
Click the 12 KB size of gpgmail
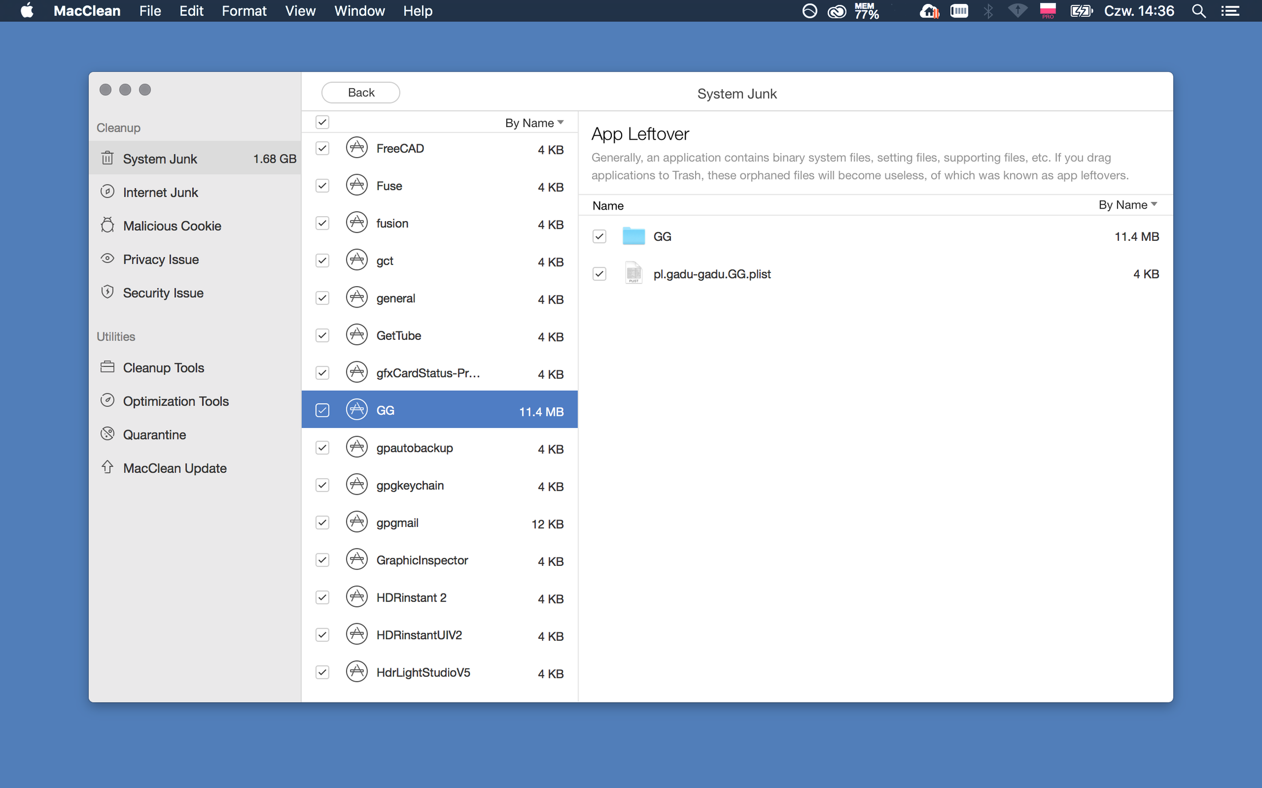(547, 524)
